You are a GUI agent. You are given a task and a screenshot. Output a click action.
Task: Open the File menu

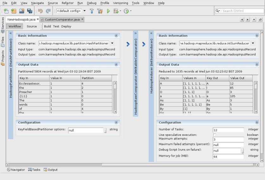[x=5, y=3]
